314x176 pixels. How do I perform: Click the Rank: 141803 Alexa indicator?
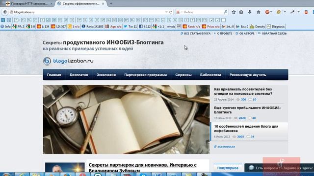click(x=93, y=26)
